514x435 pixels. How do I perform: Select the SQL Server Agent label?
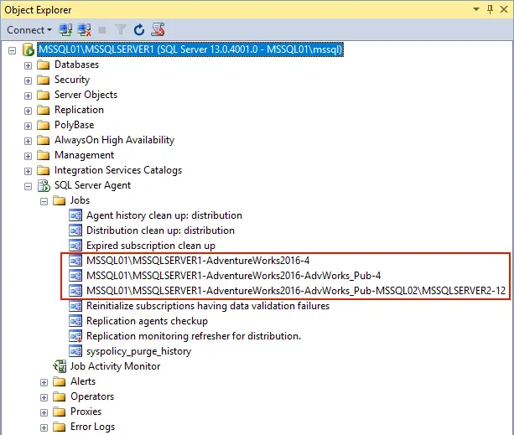[x=92, y=185]
